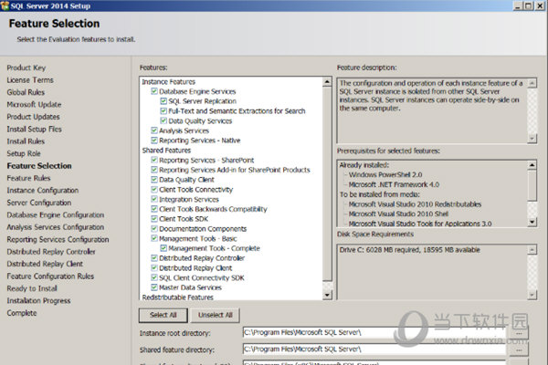Viewport: 548px width, 365px height.
Task: Toggle Management Tools - Complete checkbox
Action: click(x=163, y=248)
